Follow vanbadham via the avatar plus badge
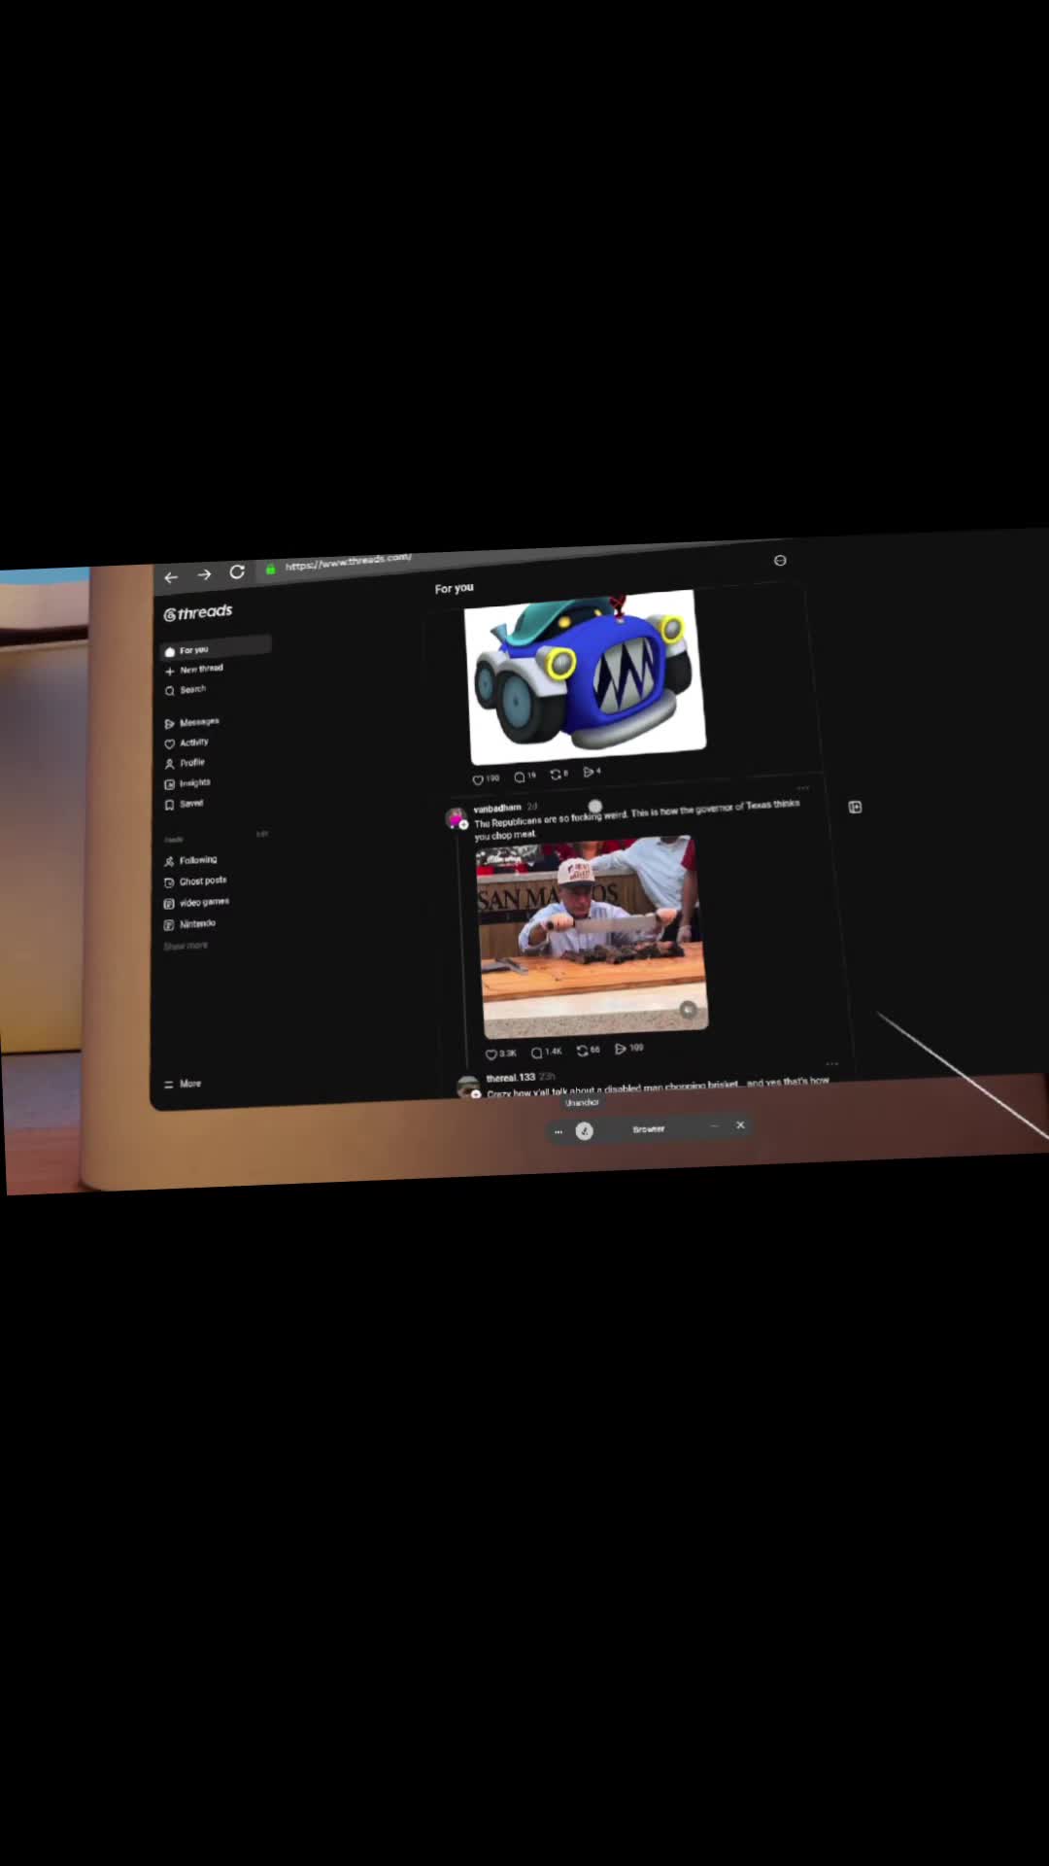Viewport: 1049px width, 1866px height. 463,824
